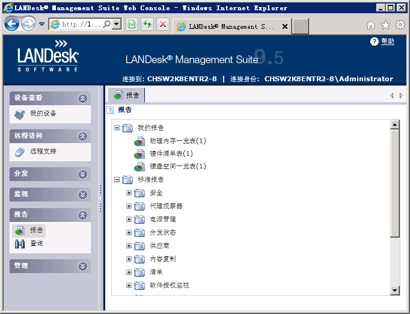Select the 电源管理 folder label
The image size is (410, 314).
[163, 220]
